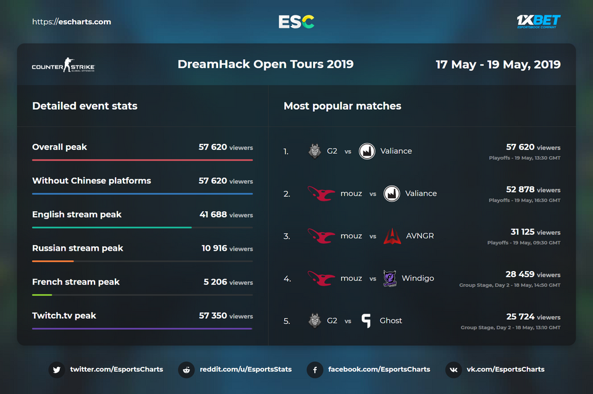
Task: Click the French stream peak label
Action: pyautogui.click(x=75, y=282)
